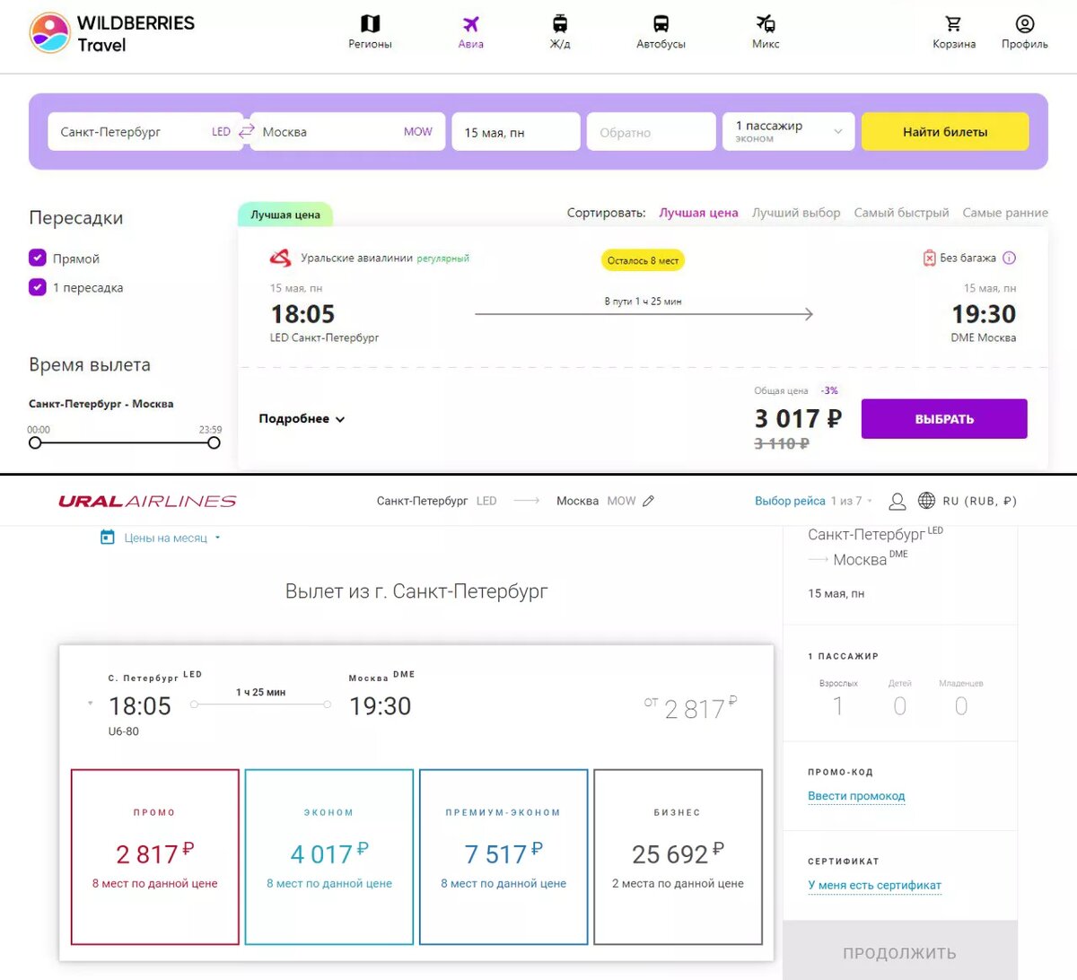Grab the 23:59 departure time slider handle
Screen dimensions: 1077x980
(214, 442)
